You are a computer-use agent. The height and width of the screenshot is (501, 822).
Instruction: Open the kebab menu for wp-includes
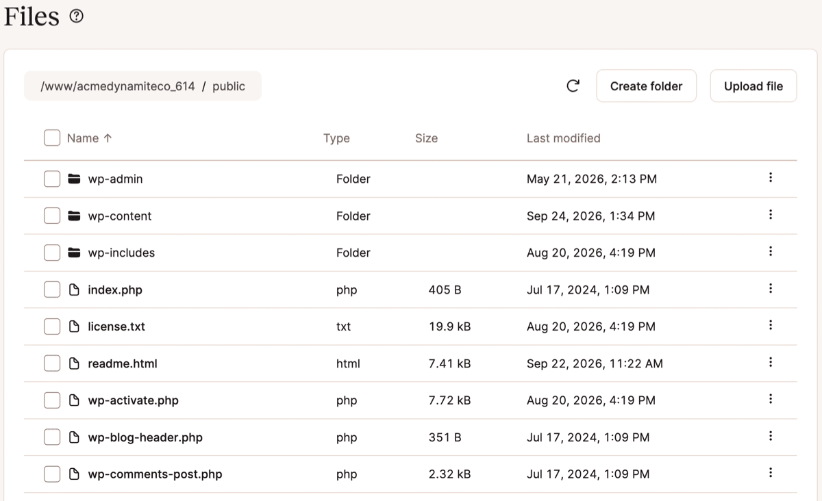pyautogui.click(x=771, y=252)
